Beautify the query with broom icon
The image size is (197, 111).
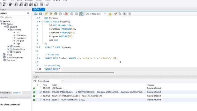pyautogui.click(x=115, y=14)
